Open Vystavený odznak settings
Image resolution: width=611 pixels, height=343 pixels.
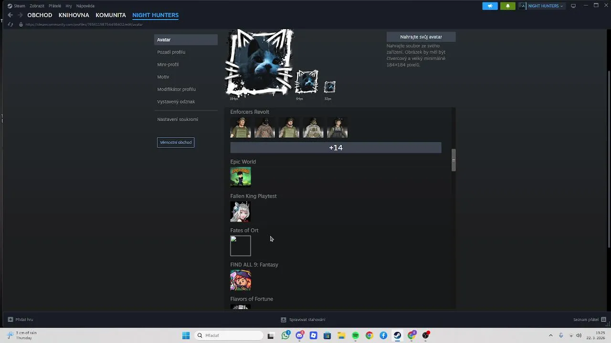click(176, 101)
